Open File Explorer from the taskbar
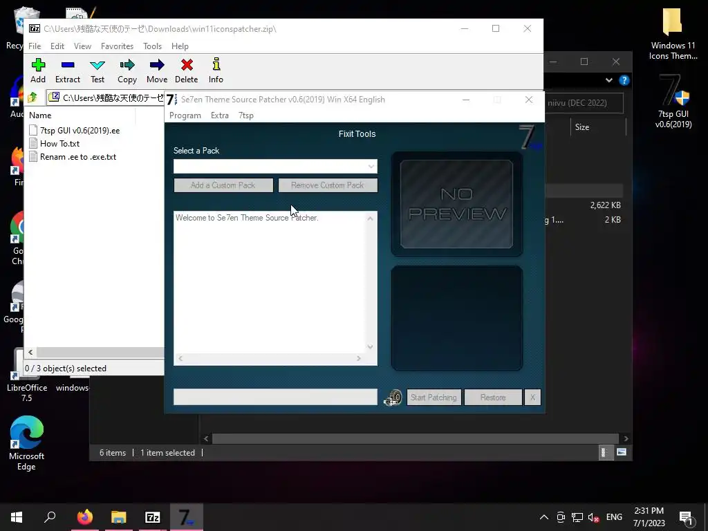The width and height of the screenshot is (708, 531). coord(119,517)
